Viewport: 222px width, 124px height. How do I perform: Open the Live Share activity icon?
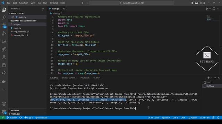(4, 73)
